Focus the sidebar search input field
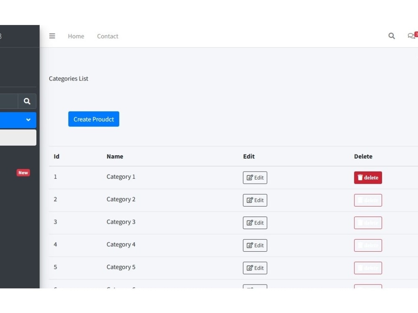This screenshot has height=313, width=418. pyautogui.click(x=9, y=101)
